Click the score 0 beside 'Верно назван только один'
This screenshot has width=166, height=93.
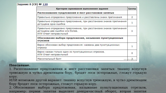pyautogui.click(x=132, y=53)
